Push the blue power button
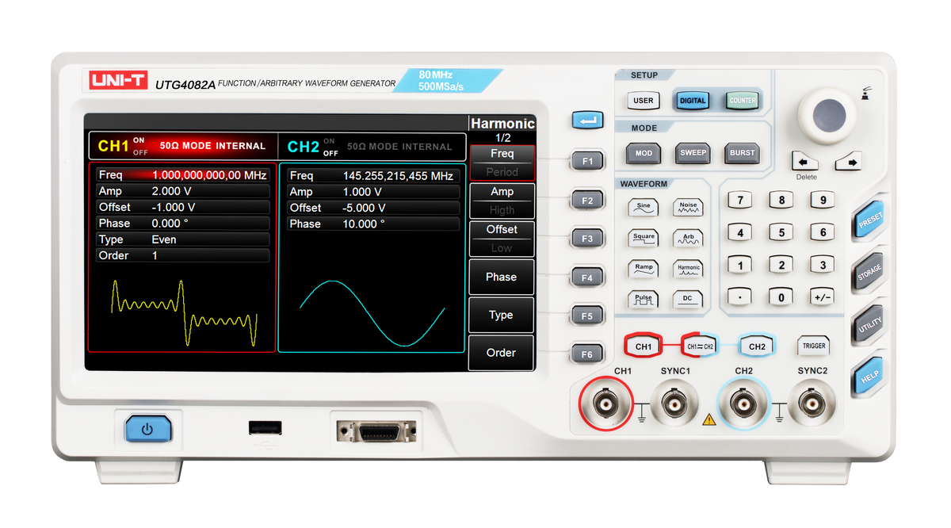This screenshot has height=528, width=951. point(147,430)
